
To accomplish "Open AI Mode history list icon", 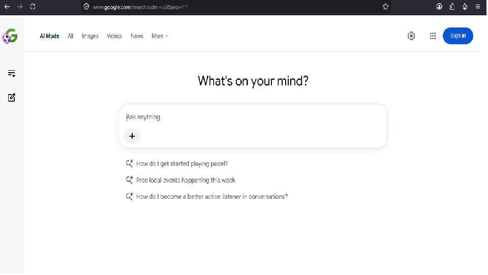I will [x=12, y=73].
